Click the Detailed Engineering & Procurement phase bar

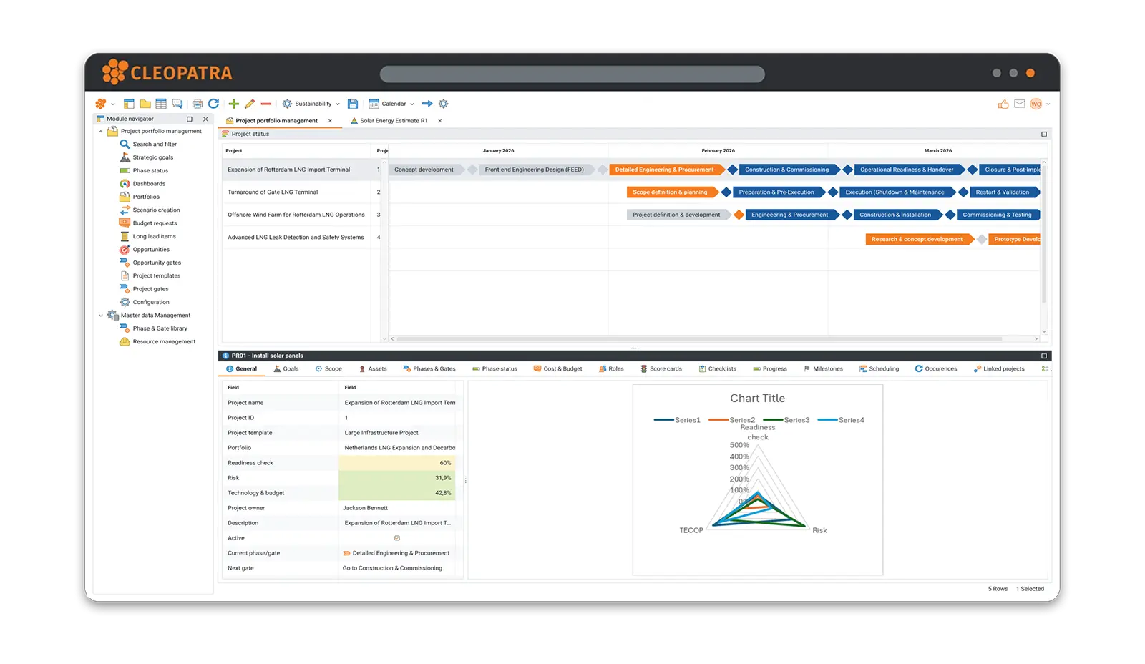pyautogui.click(x=664, y=170)
